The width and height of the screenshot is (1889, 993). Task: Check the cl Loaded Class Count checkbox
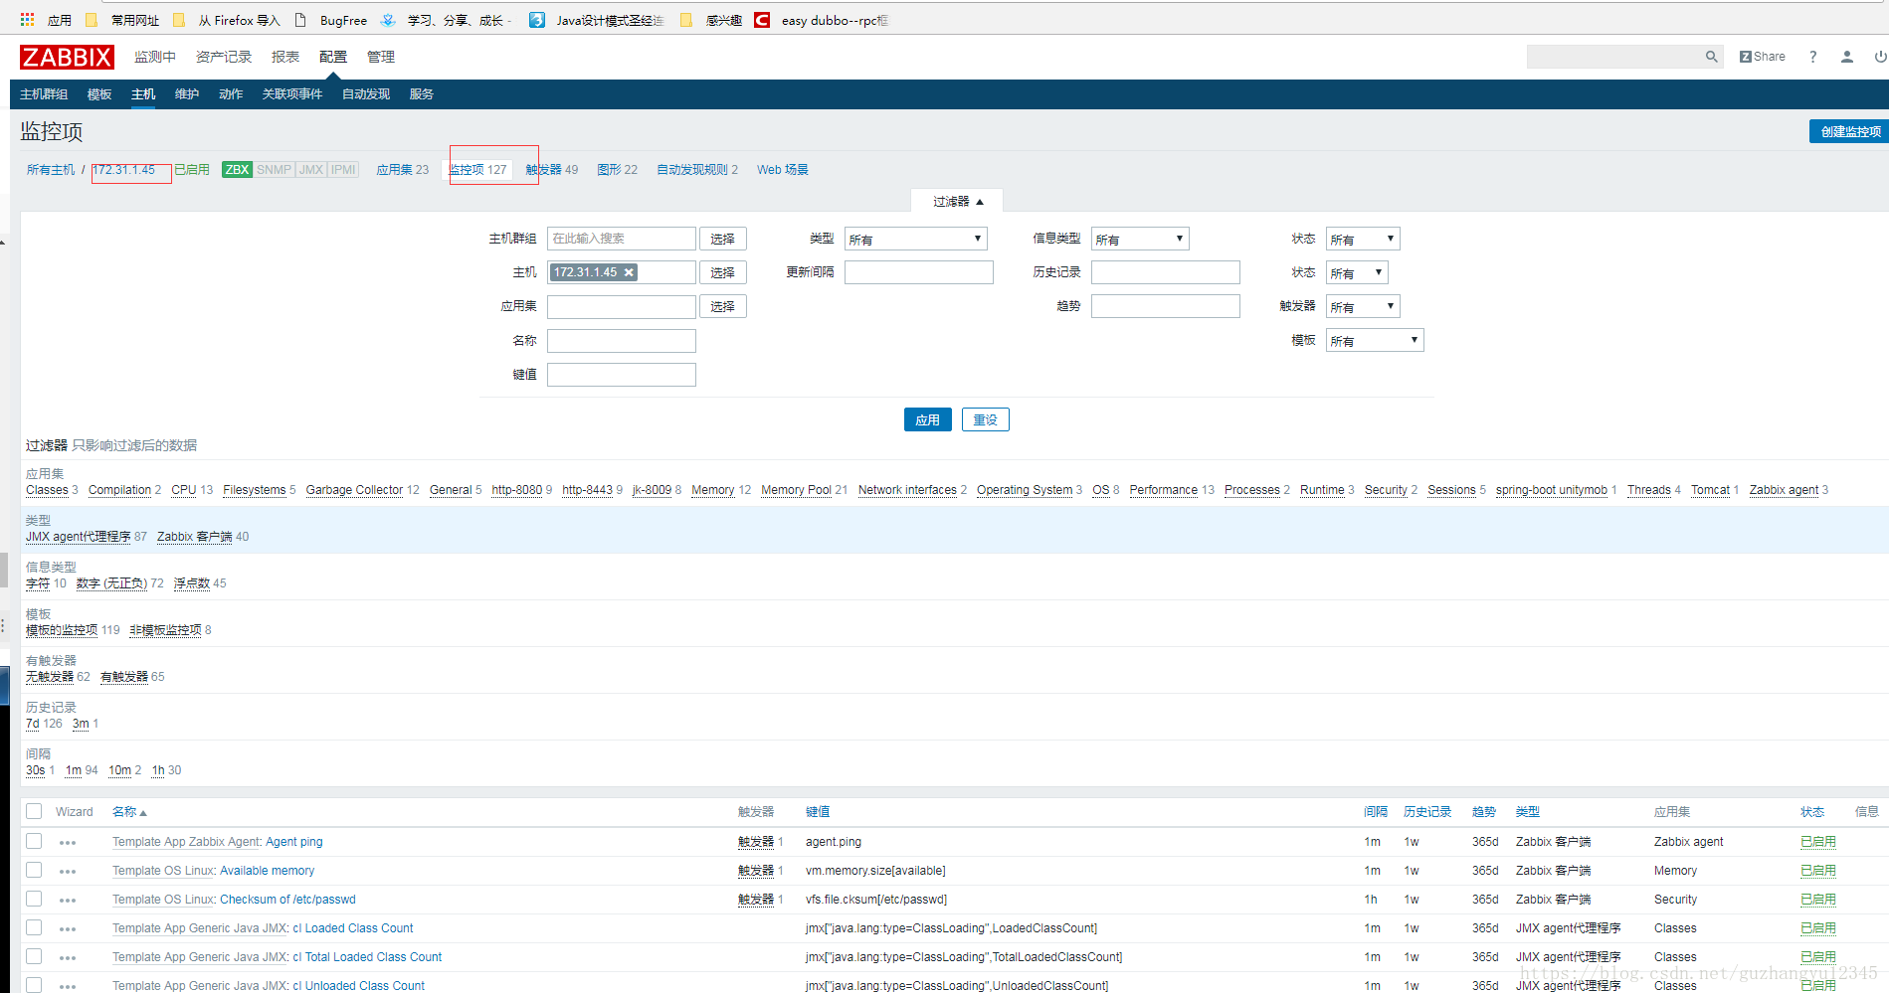34,927
